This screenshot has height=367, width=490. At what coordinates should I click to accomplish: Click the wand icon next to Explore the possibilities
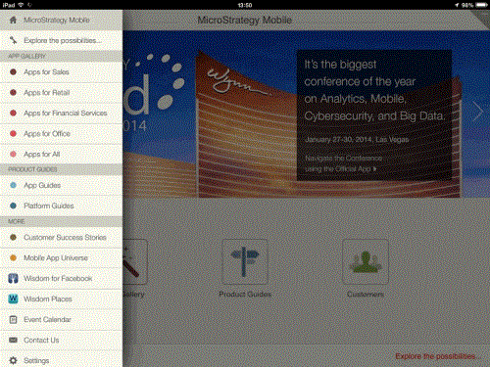pyautogui.click(x=13, y=40)
